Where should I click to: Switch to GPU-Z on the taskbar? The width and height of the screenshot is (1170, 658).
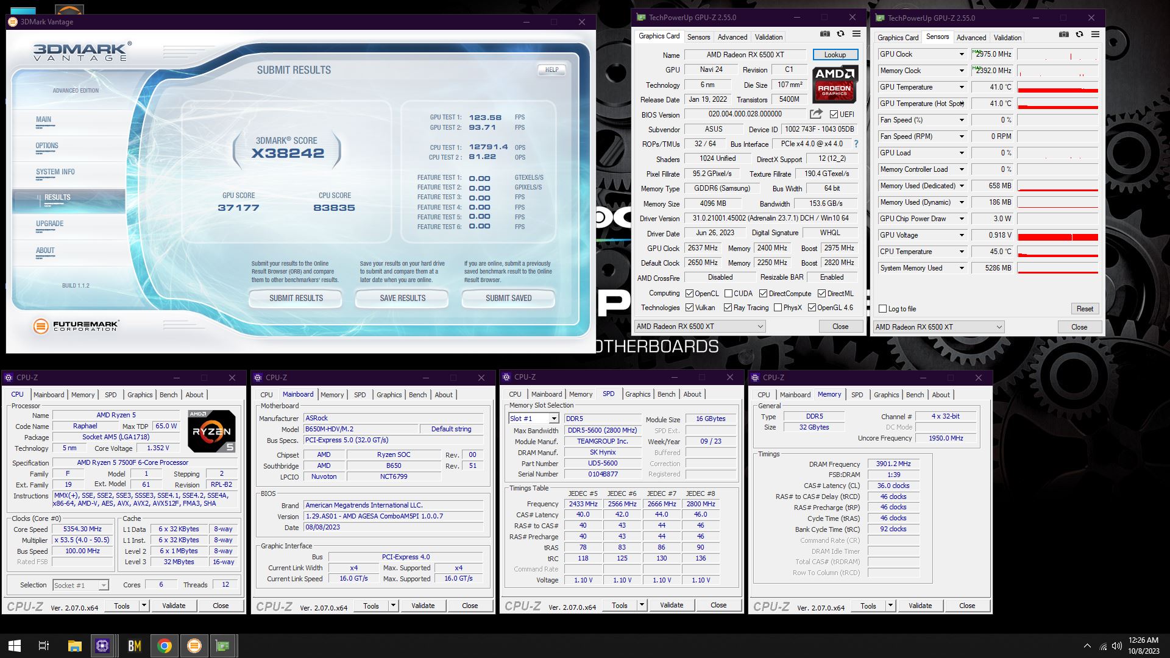223,646
